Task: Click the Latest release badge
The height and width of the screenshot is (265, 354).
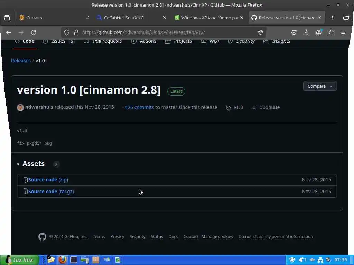Action: (x=176, y=91)
